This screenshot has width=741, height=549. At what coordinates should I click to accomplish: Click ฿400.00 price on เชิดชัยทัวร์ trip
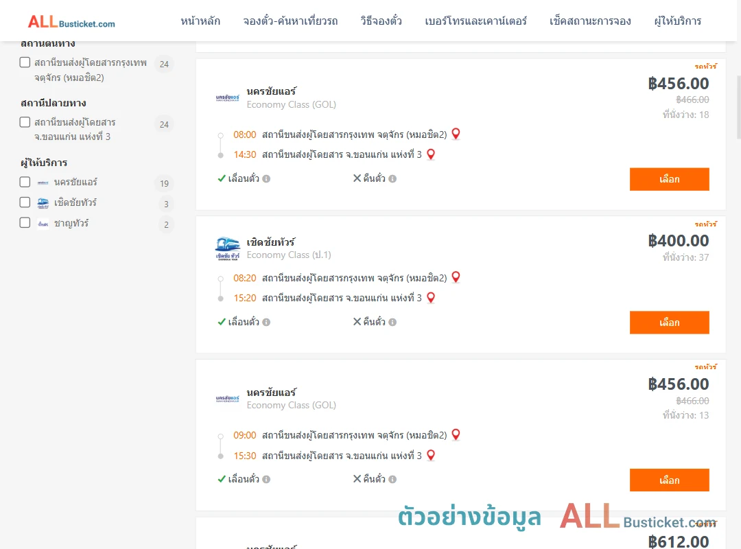[678, 241]
